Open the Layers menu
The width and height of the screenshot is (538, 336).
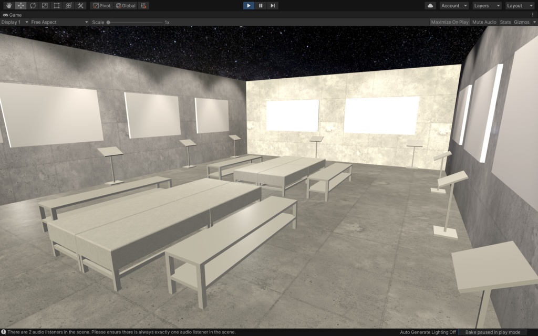tap(487, 5)
